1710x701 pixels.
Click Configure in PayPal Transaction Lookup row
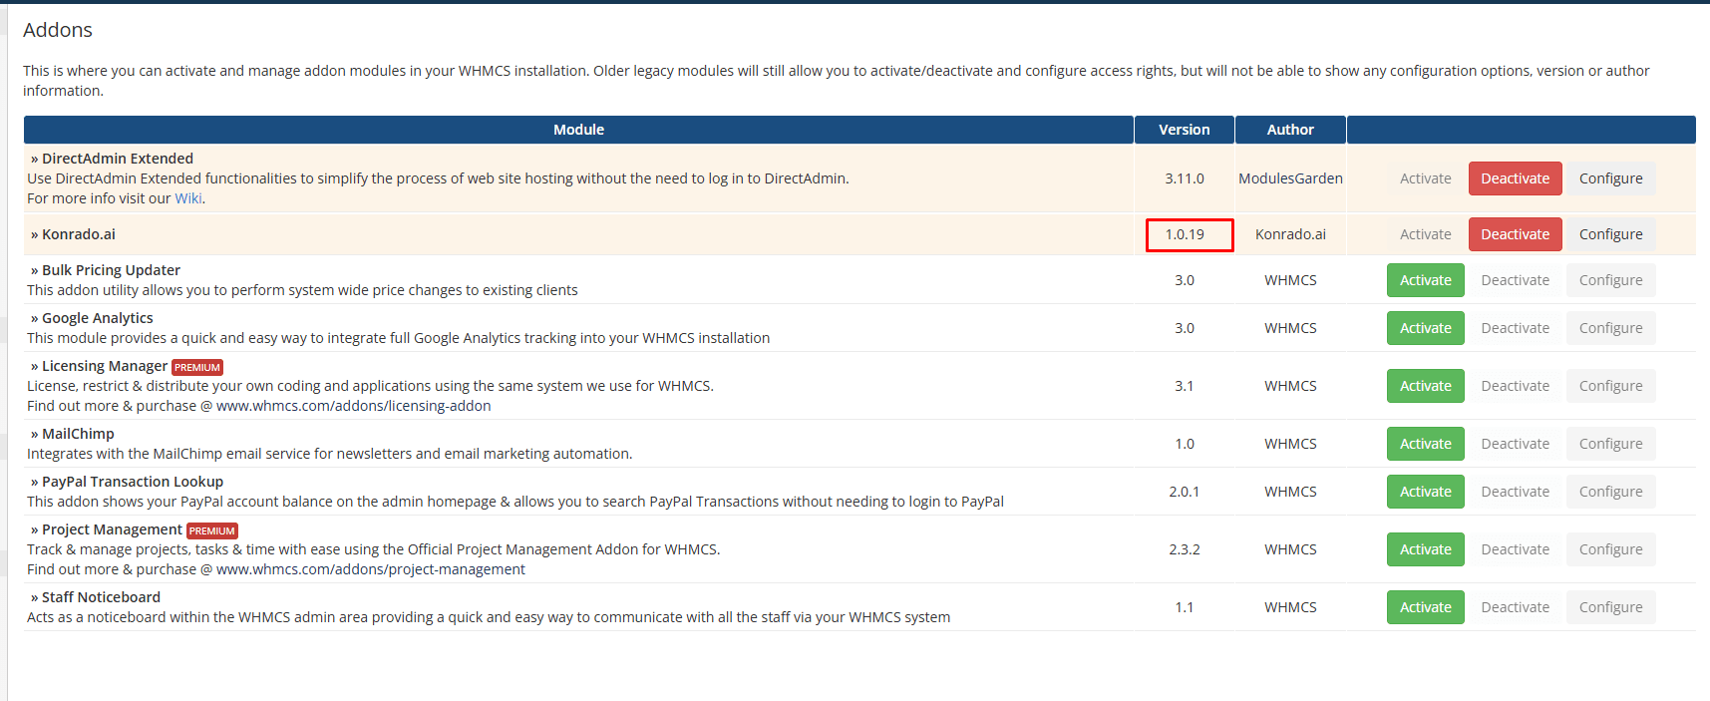[1610, 492]
